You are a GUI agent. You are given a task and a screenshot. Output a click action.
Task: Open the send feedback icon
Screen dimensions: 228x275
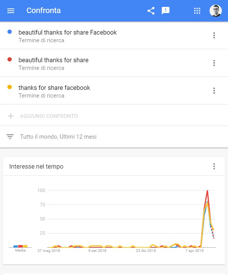coord(165,11)
